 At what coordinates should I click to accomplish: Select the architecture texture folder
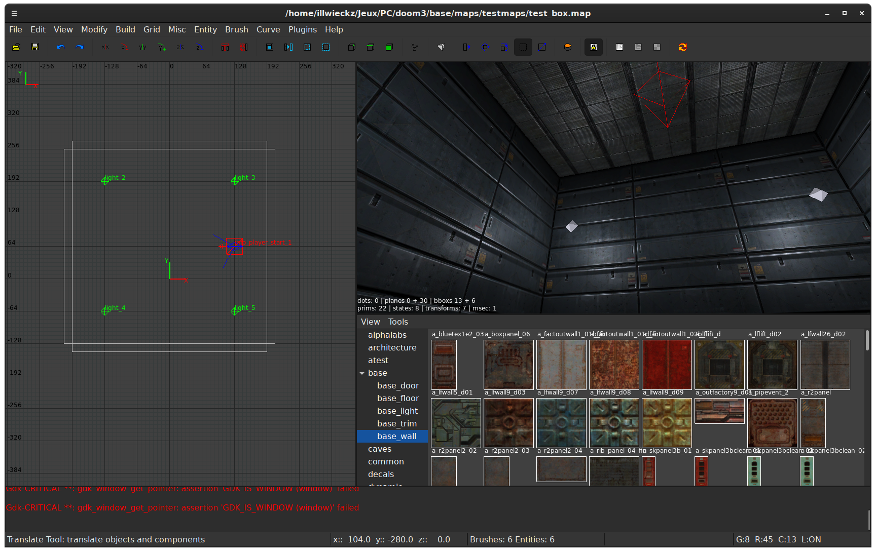tap(392, 347)
